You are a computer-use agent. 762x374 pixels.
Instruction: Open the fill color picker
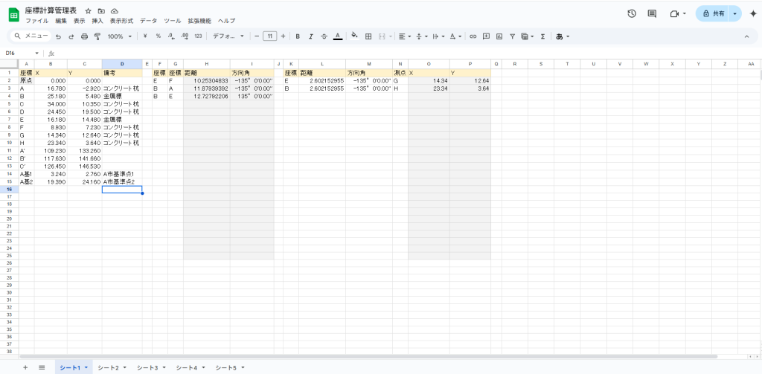click(x=354, y=36)
